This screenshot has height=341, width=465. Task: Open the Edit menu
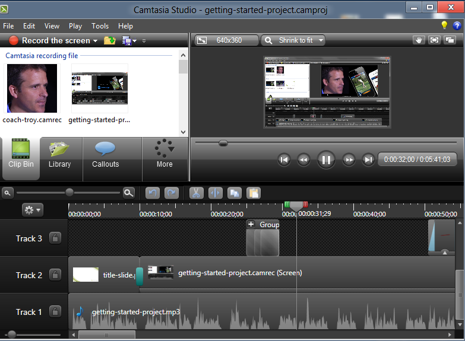pos(29,26)
